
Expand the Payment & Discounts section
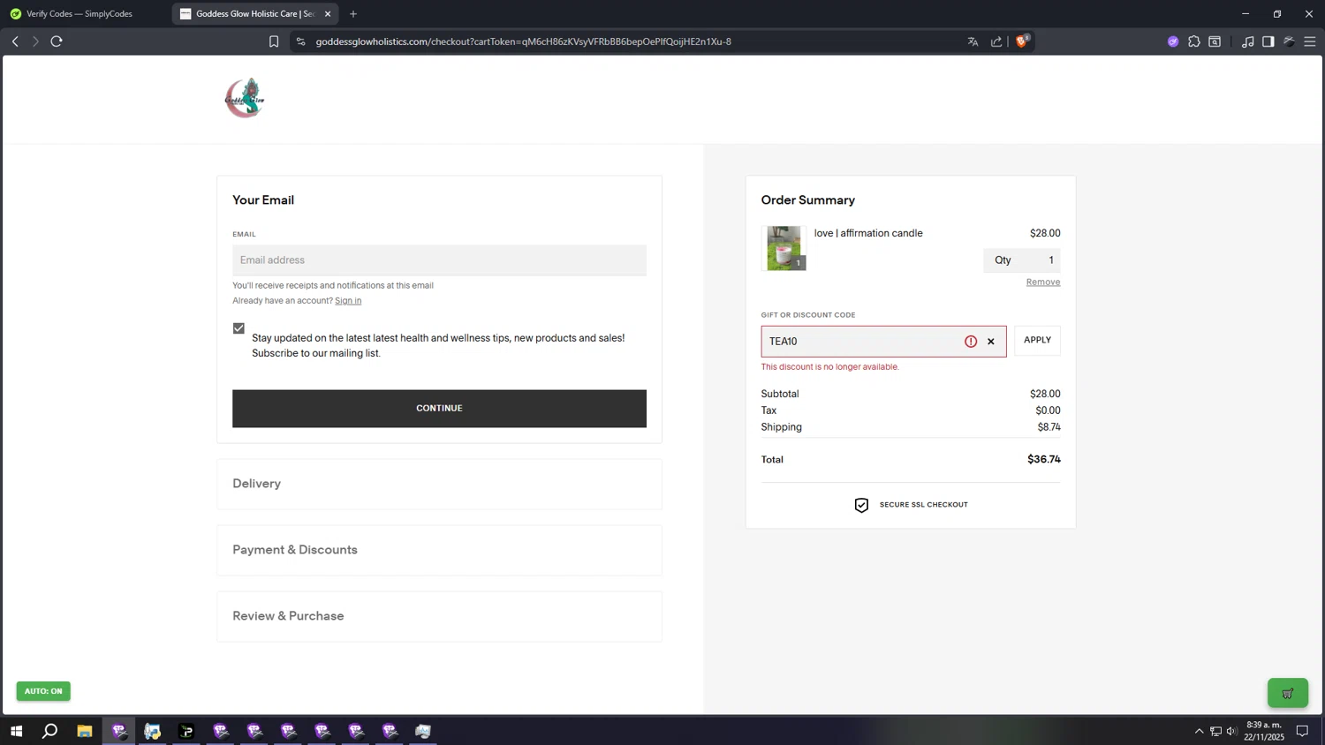439,550
